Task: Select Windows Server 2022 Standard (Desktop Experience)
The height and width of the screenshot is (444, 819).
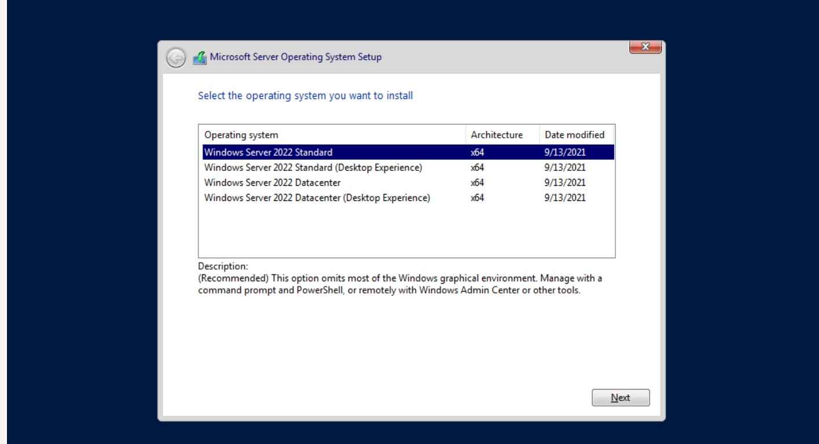Action: pos(313,168)
